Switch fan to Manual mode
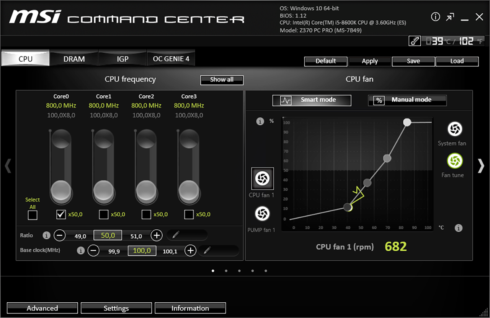 (407, 100)
